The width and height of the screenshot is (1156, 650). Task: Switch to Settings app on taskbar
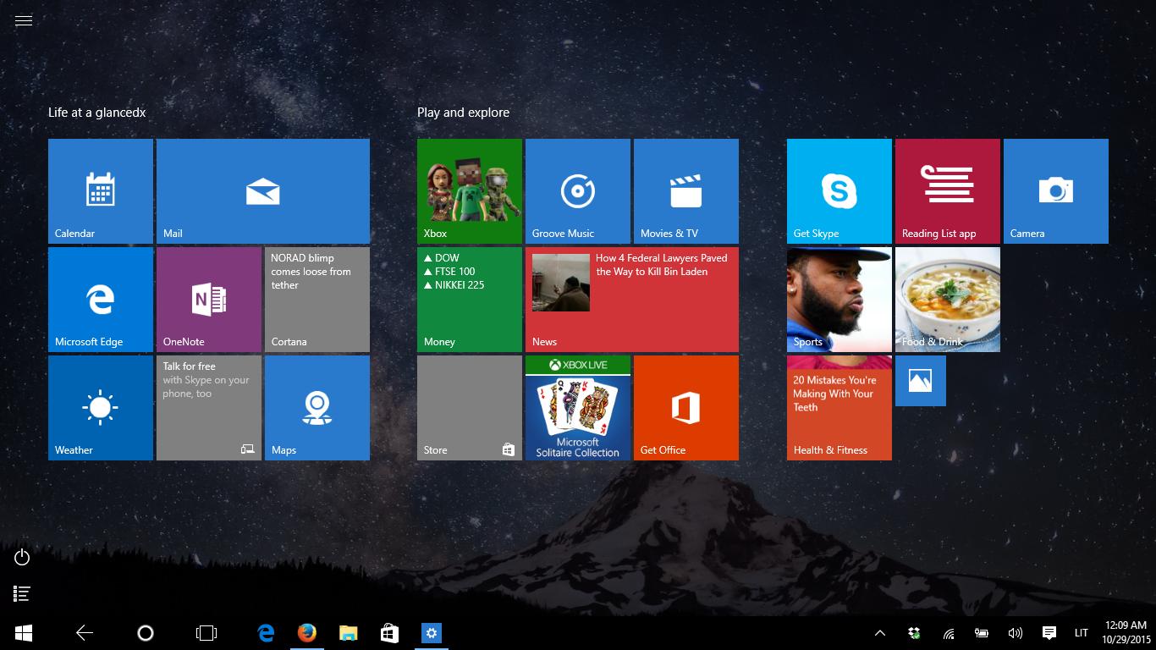(x=432, y=633)
